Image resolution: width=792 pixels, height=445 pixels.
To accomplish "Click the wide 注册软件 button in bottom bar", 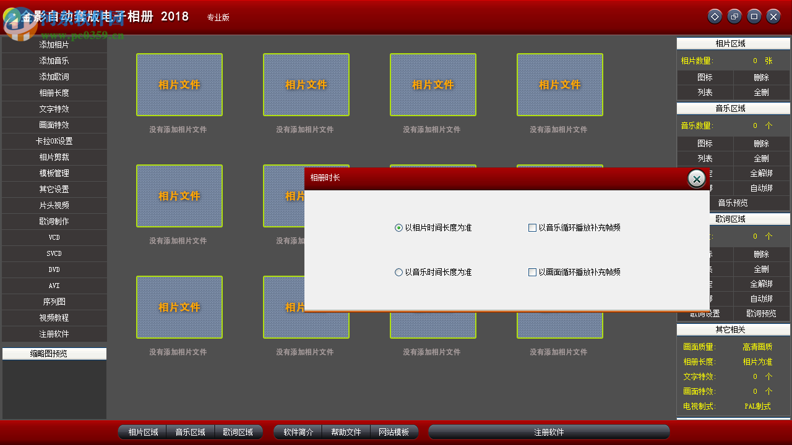I will click(549, 432).
